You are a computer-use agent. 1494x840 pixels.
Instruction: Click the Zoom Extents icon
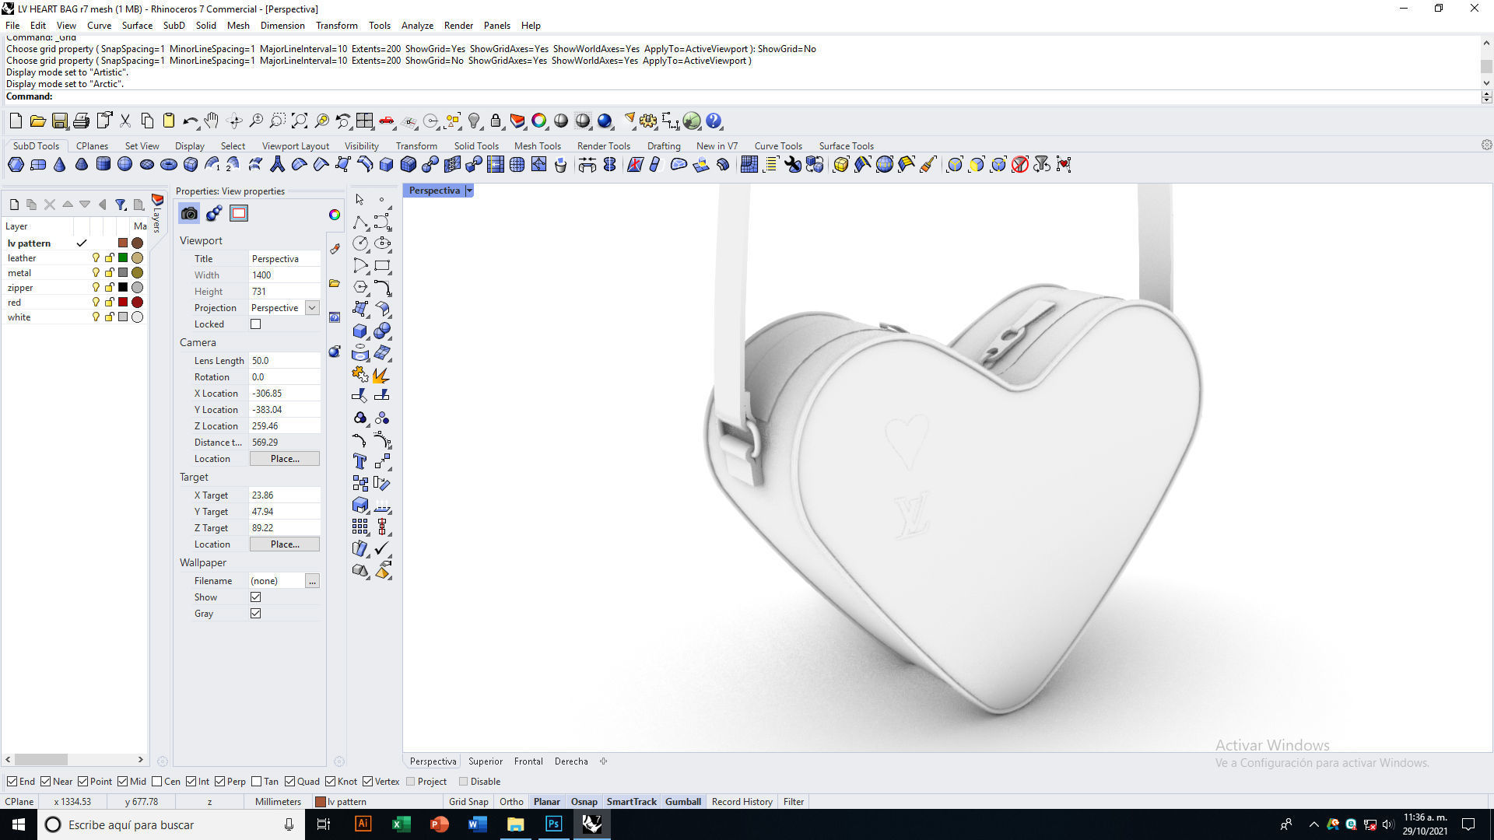[x=300, y=121]
